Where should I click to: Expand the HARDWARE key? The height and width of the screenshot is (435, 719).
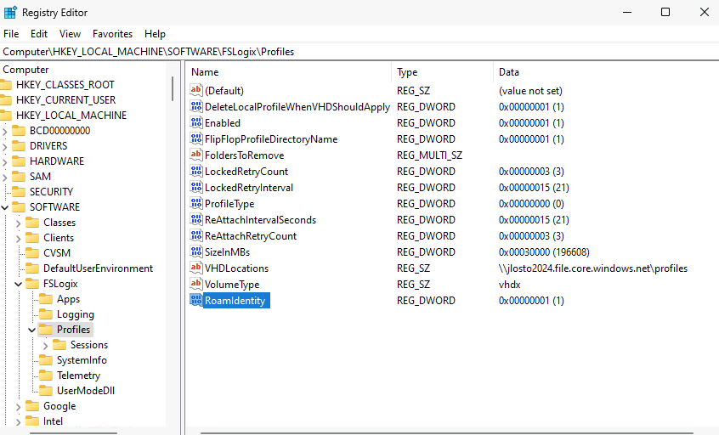click(x=5, y=162)
